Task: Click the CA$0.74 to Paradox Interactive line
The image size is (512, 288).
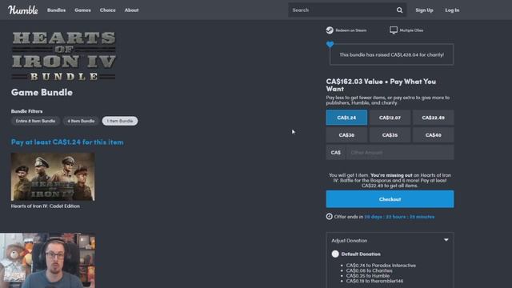Action: 381,266
